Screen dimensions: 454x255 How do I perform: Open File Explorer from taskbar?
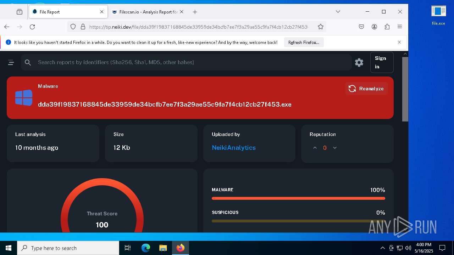click(x=163, y=248)
